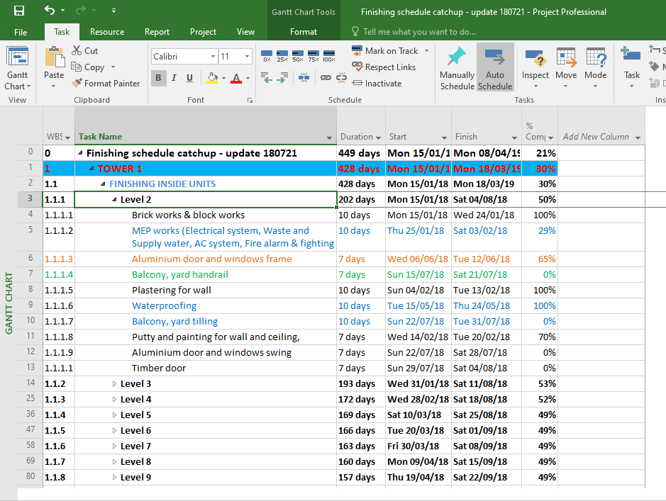Image resolution: width=666 pixels, height=501 pixels.
Task: Click the Inspect task icon
Action: (535, 59)
